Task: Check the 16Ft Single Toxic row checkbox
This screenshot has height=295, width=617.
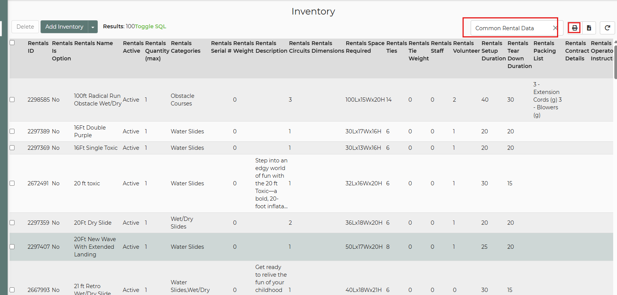Action: [x=12, y=148]
